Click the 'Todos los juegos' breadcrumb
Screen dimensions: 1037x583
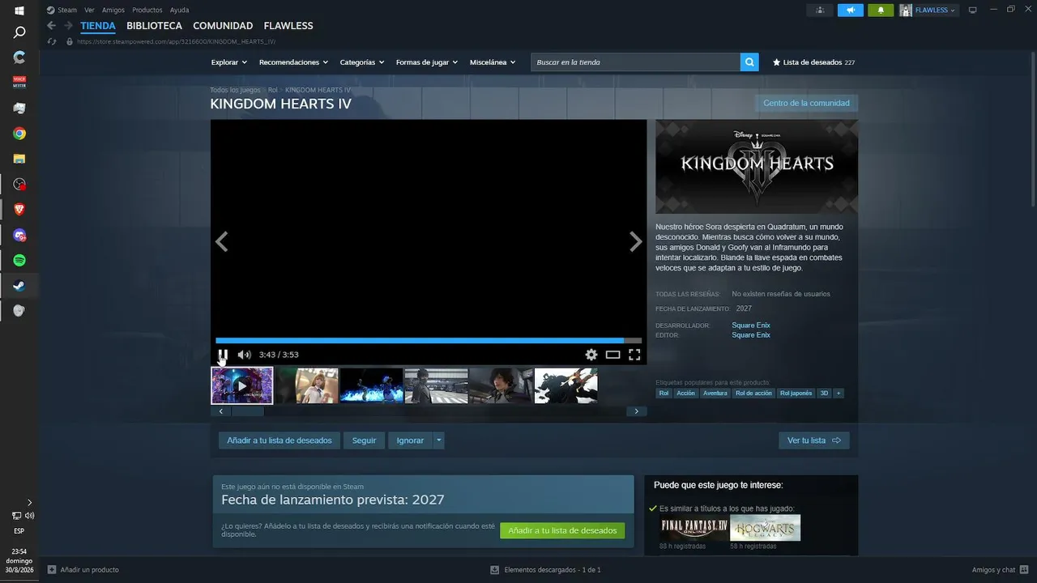235,90
